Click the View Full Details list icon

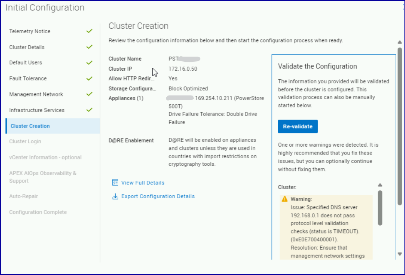115,183
